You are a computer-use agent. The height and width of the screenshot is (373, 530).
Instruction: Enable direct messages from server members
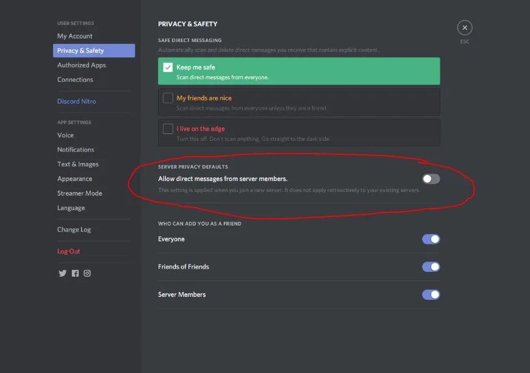pyautogui.click(x=431, y=179)
